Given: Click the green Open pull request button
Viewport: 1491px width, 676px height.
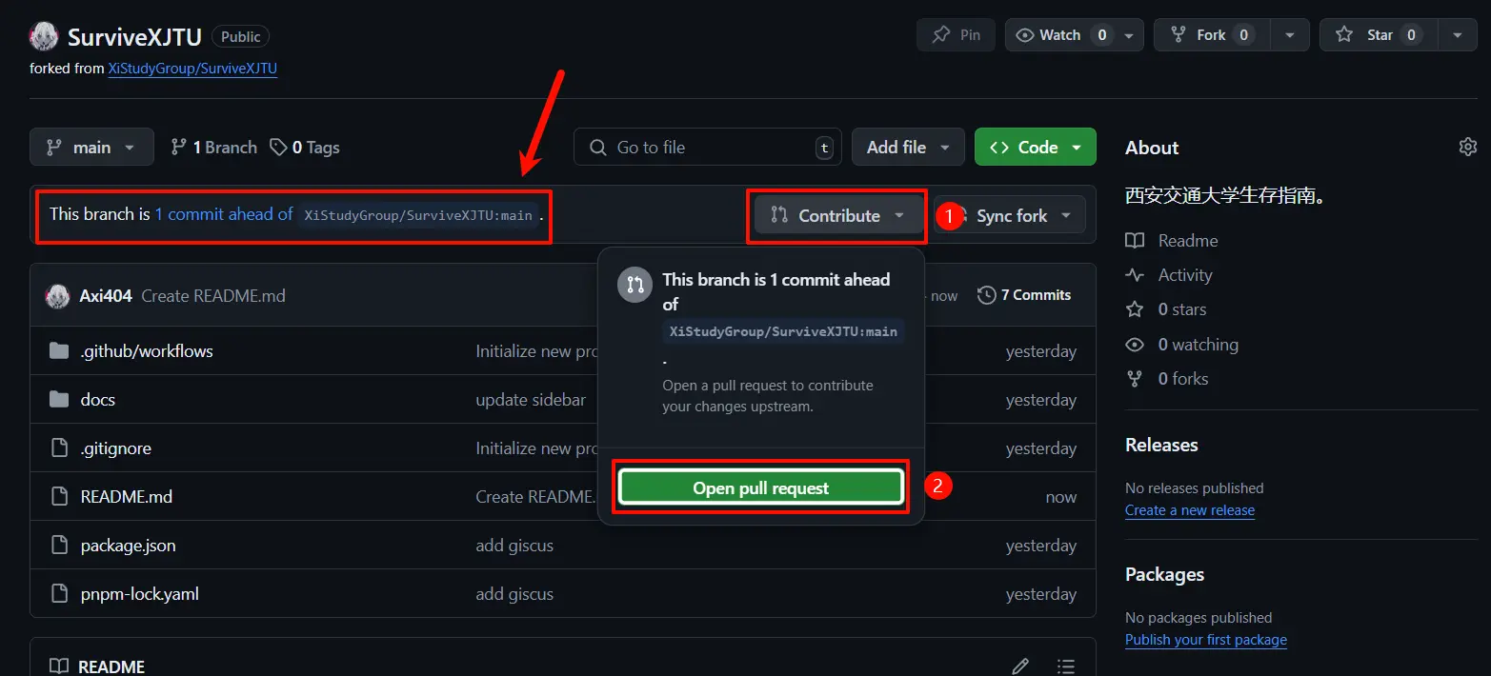Looking at the screenshot, I should pyautogui.click(x=760, y=487).
